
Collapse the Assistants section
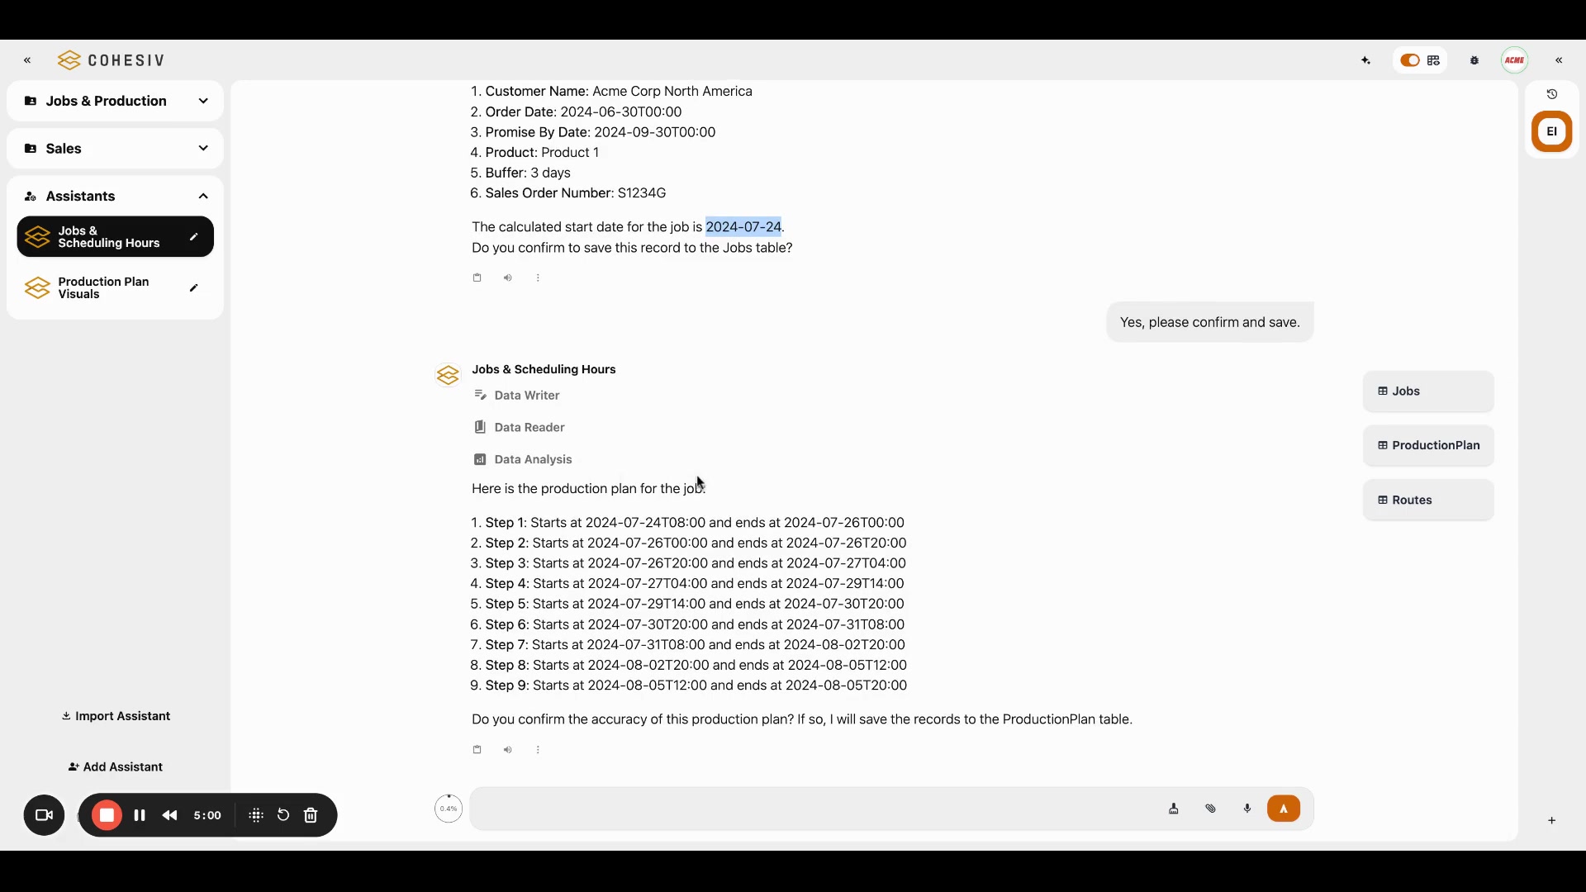pyautogui.click(x=115, y=197)
